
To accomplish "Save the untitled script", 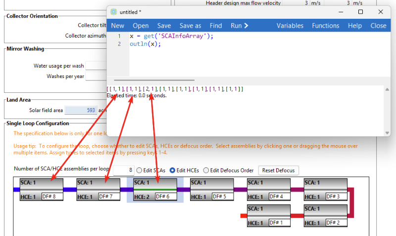I will coord(164,26).
